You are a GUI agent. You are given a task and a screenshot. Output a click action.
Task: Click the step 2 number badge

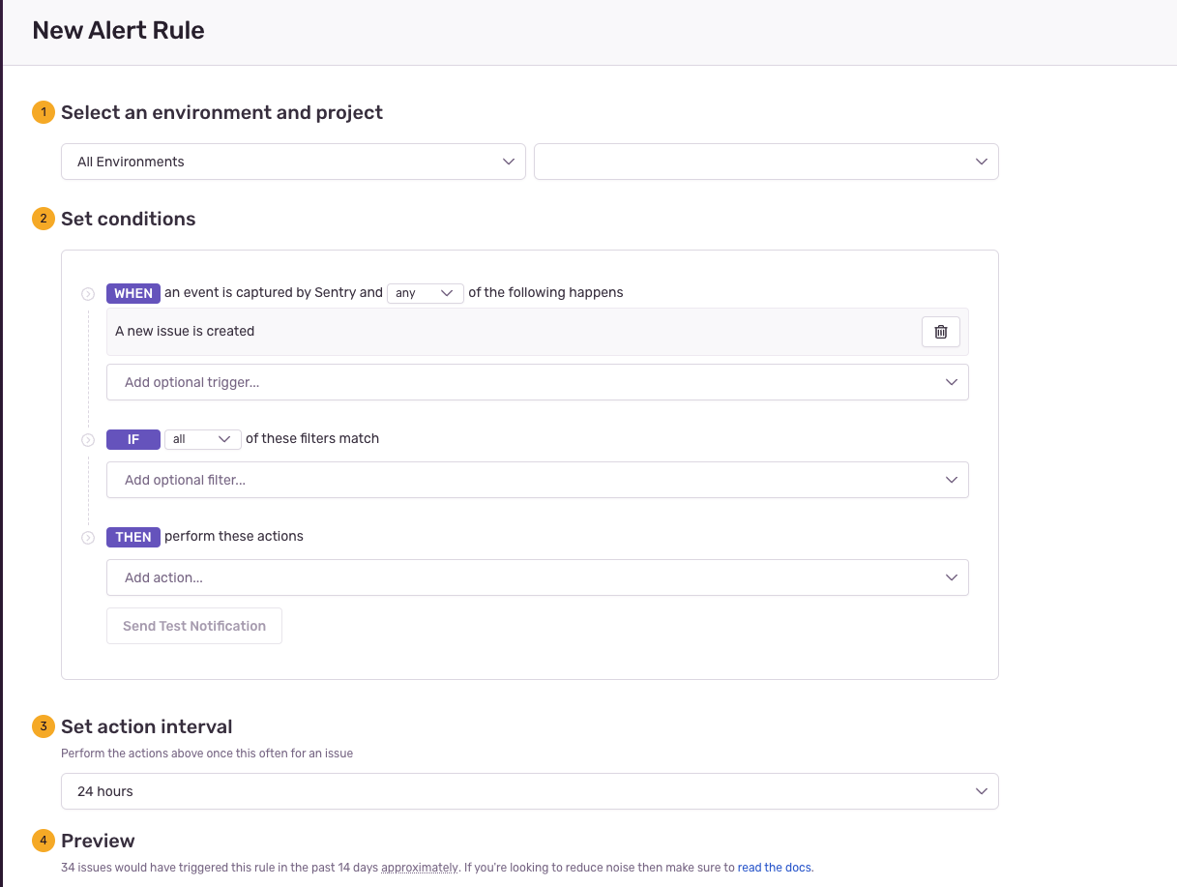point(43,220)
